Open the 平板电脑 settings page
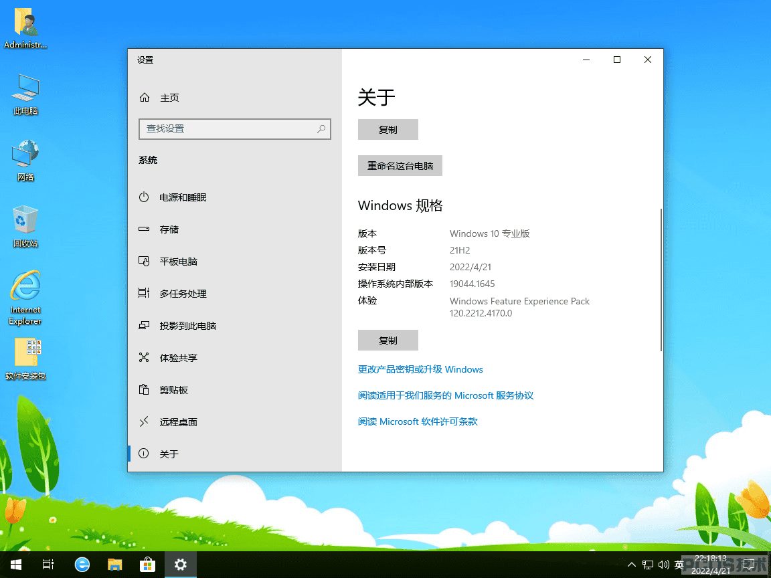The image size is (771, 578). [x=234, y=262]
